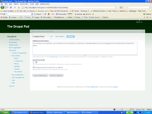Open the Information developer toolbar menu
Image resolution: width=152 pixels, height=114 pixels.
(46, 17)
